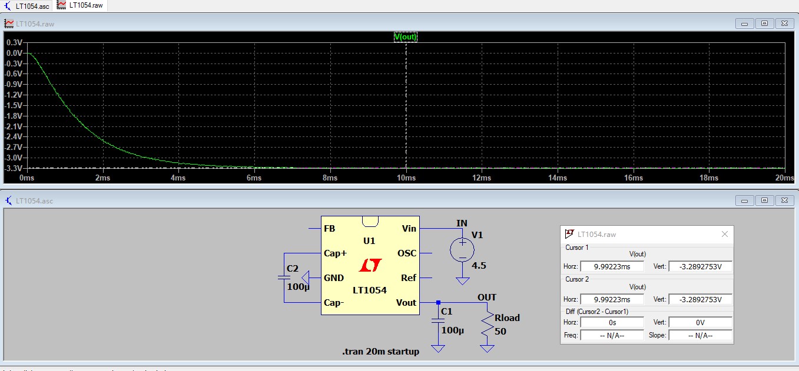Click the Rload value 50
Image resolution: width=799 pixels, height=371 pixels.
click(500, 332)
